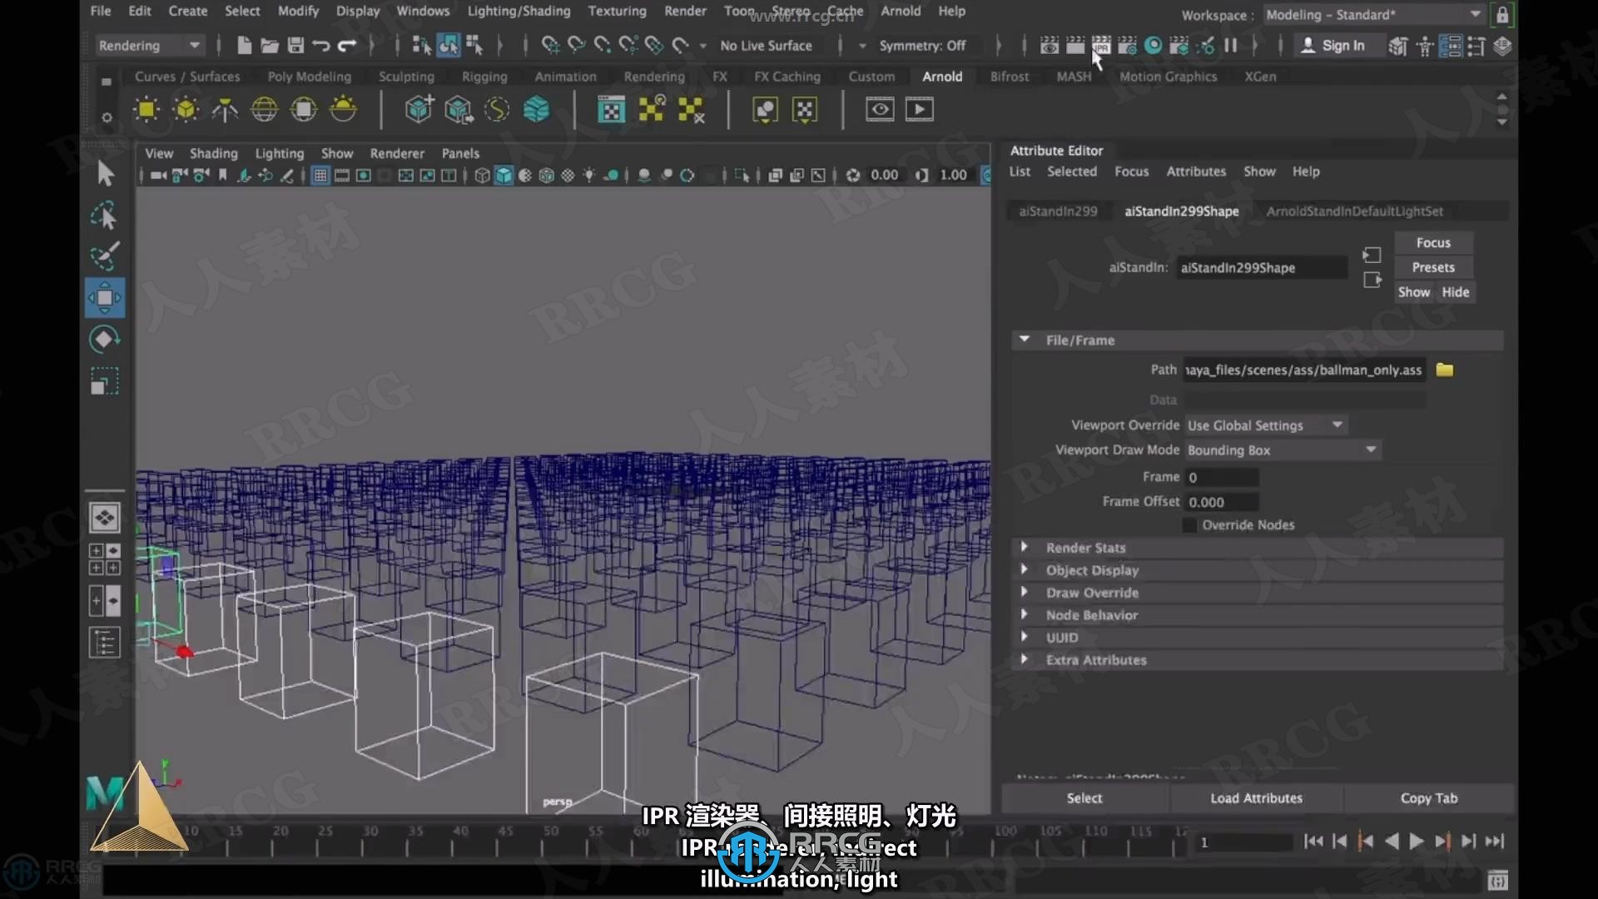Viewport: 1598px width, 899px height.
Task: Open the Lighting/Shading menu
Action: [x=519, y=11]
